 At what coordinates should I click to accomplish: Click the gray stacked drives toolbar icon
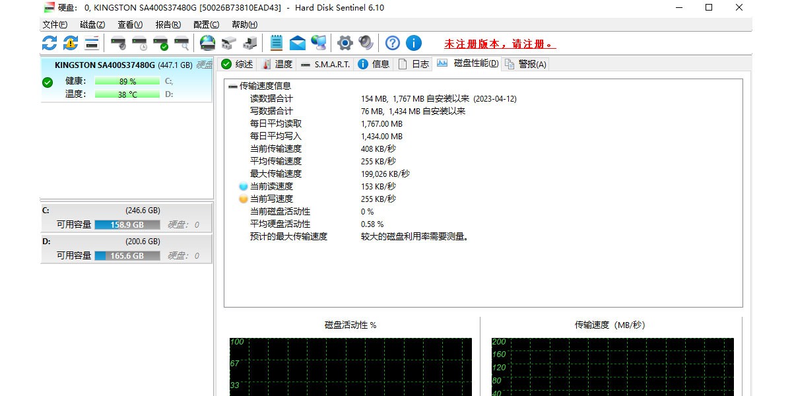228,44
